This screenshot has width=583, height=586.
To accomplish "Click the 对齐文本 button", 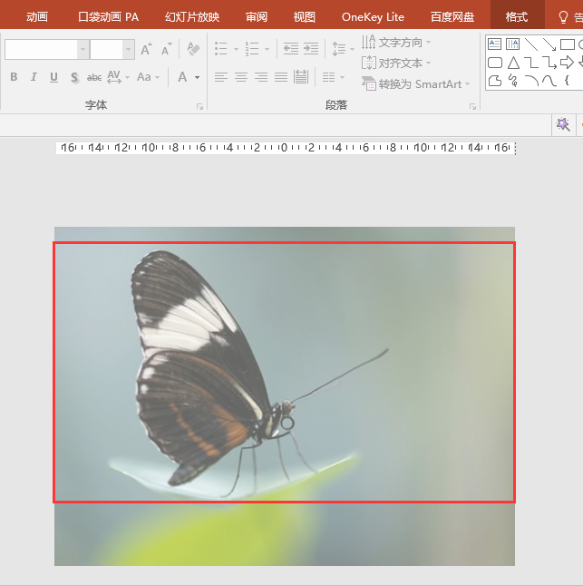I will point(396,63).
